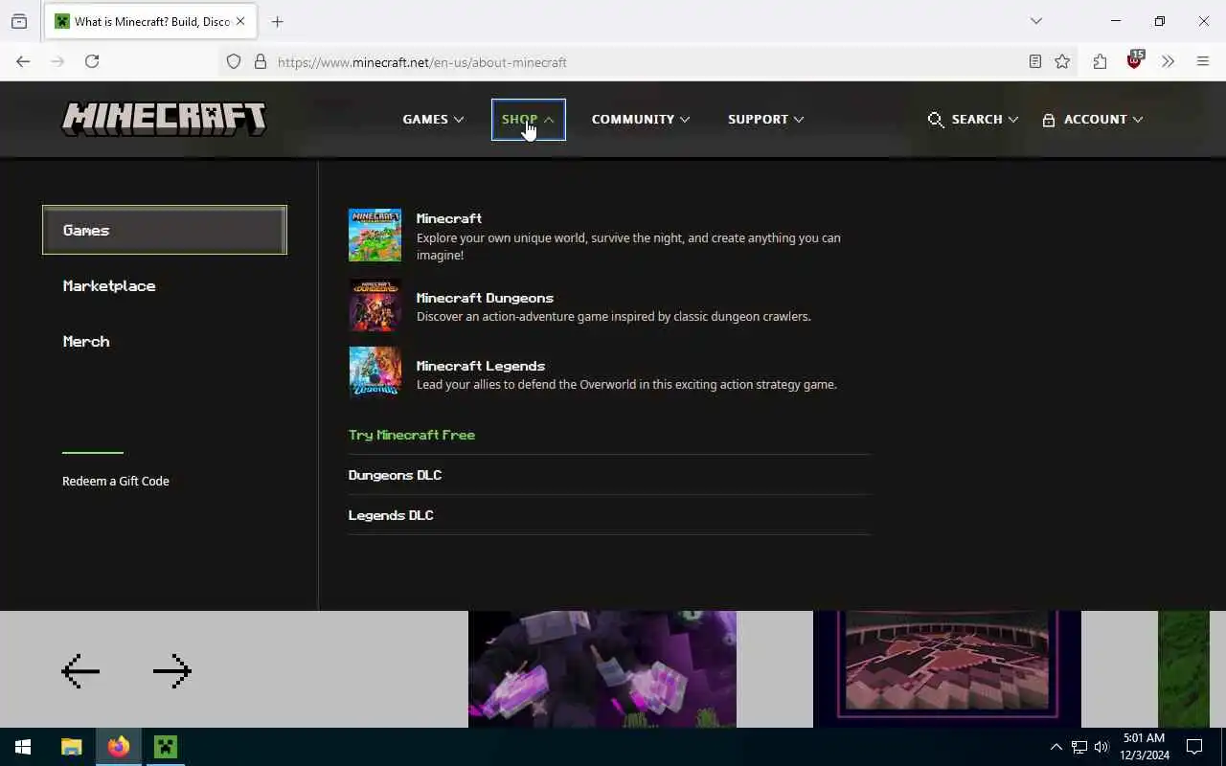Expand the Search dropdown
1226x766 pixels.
tap(973, 120)
